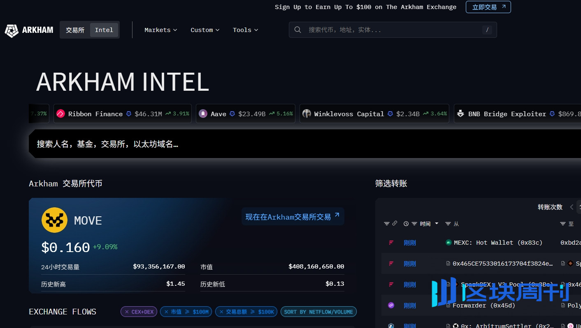The height and width of the screenshot is (328, 581).
Task: Open the Aave entity card
Action: click(x=245, y=114)
